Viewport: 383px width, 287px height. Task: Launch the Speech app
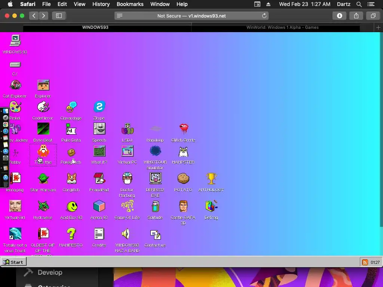[99, 129]
